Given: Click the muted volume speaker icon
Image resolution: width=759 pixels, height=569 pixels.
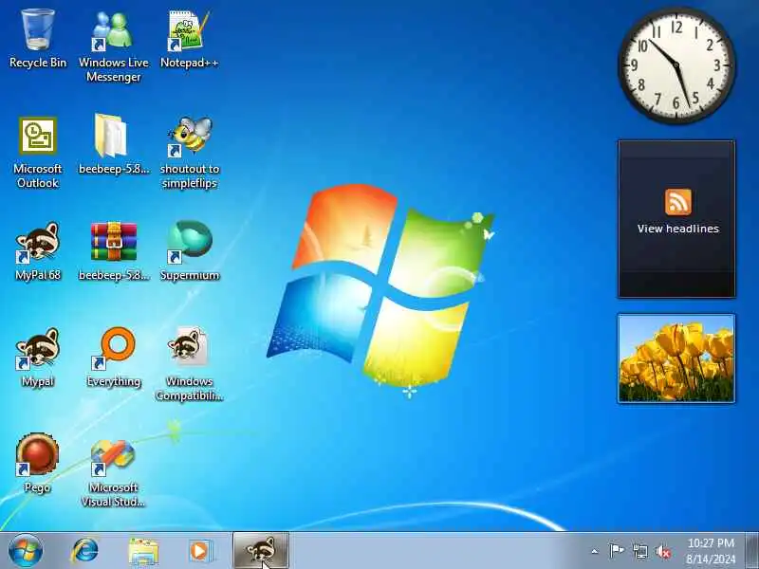Looking at the screenshot, I should pos(663,551).
